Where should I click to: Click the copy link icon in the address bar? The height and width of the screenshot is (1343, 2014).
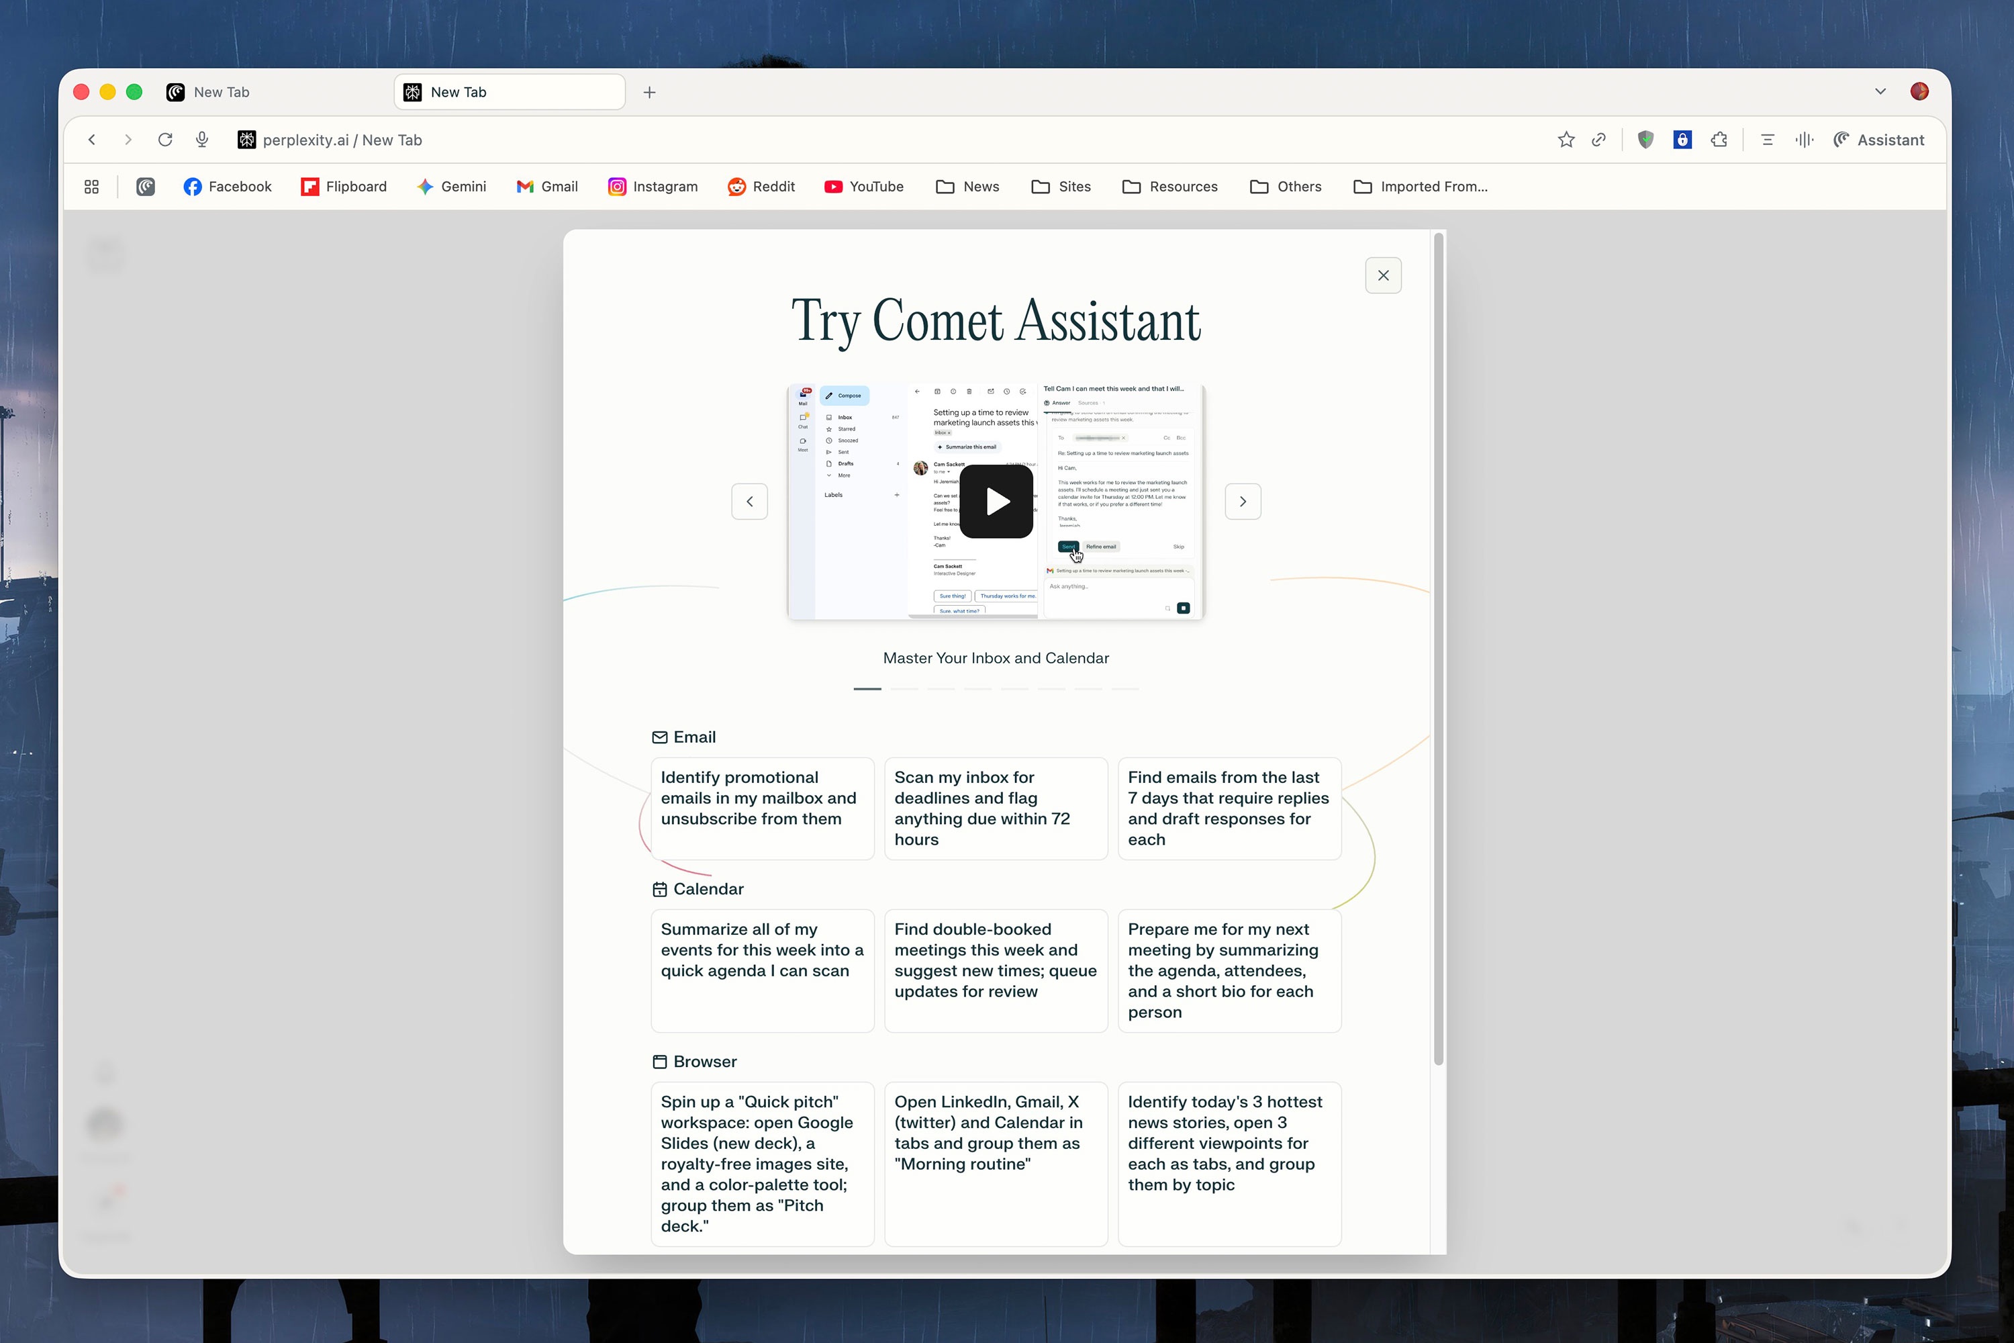tap(1598, 140)
